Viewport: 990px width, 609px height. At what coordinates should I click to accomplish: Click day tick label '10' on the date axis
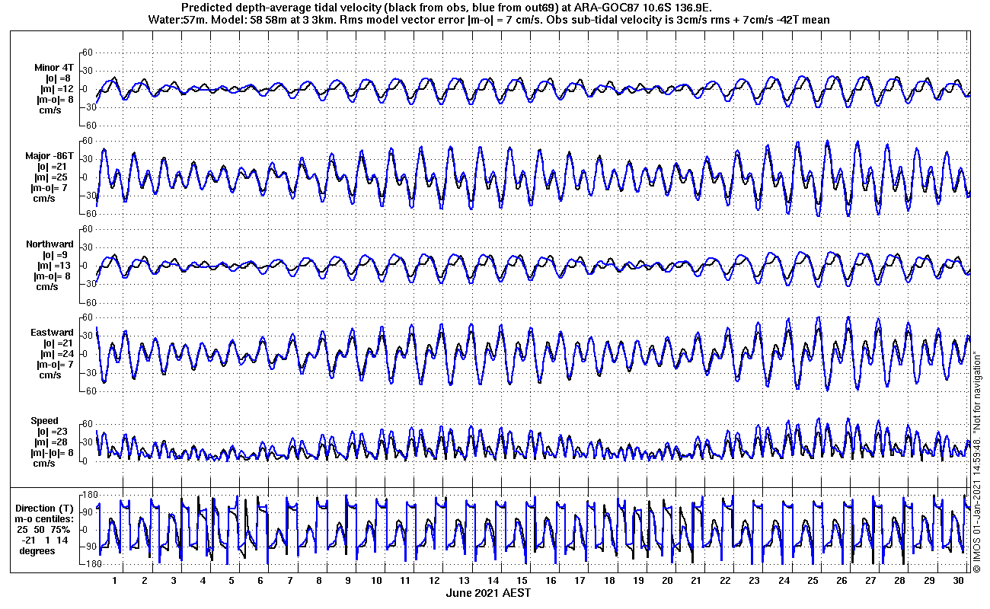[x=377, y=580]
